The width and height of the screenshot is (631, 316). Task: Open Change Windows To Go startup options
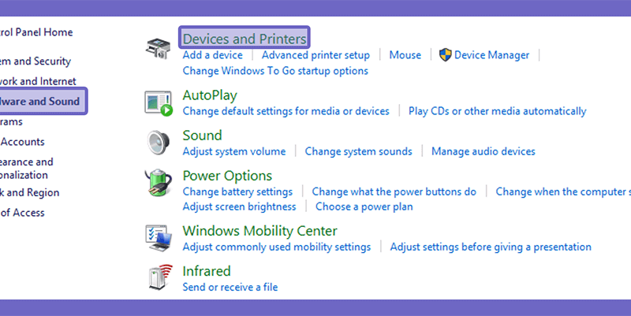tap(275, 71)
